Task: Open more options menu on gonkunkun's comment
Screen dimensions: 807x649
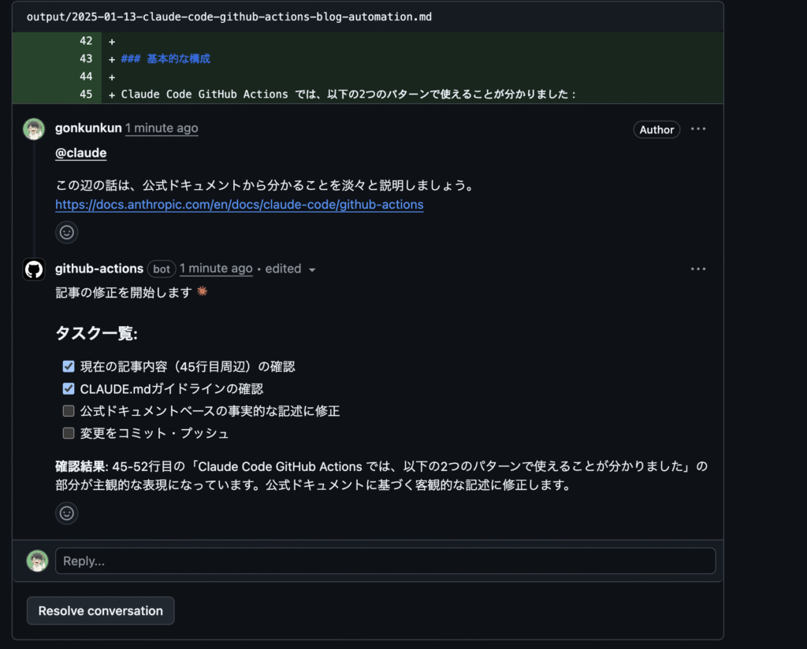Action: pyautogui.click(x=698, y=129)
